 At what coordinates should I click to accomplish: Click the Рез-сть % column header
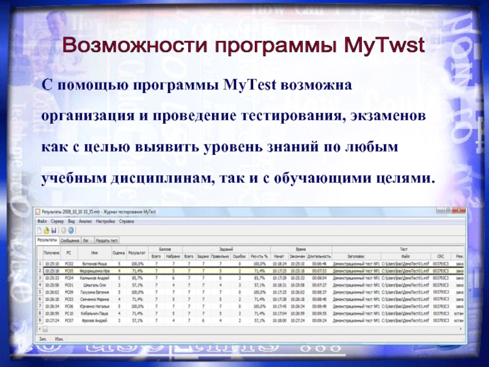pos(259,256)
